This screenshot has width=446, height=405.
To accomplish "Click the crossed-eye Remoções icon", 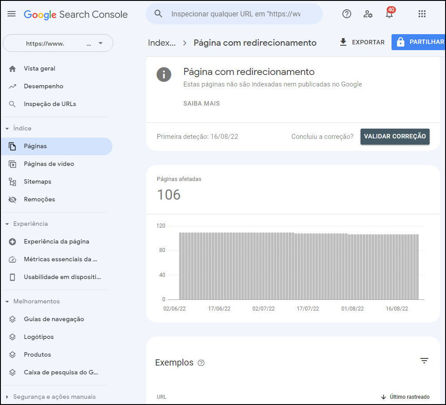I will pyautogui.click(x=12, y=199).
